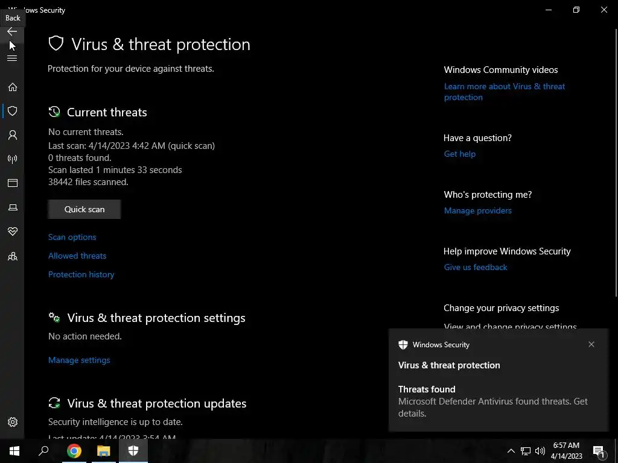Image resolution: width=618 pixels, height=463 pixels.
Task: Open Manage settings link
Action: (x=79, y=360)
